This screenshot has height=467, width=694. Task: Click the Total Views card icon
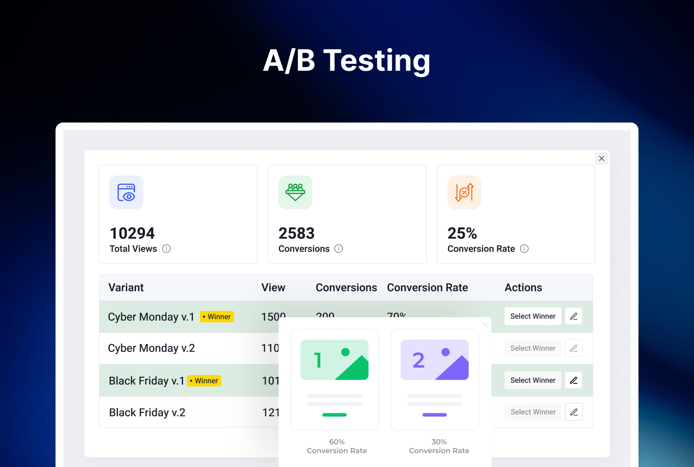pos(126,192)
